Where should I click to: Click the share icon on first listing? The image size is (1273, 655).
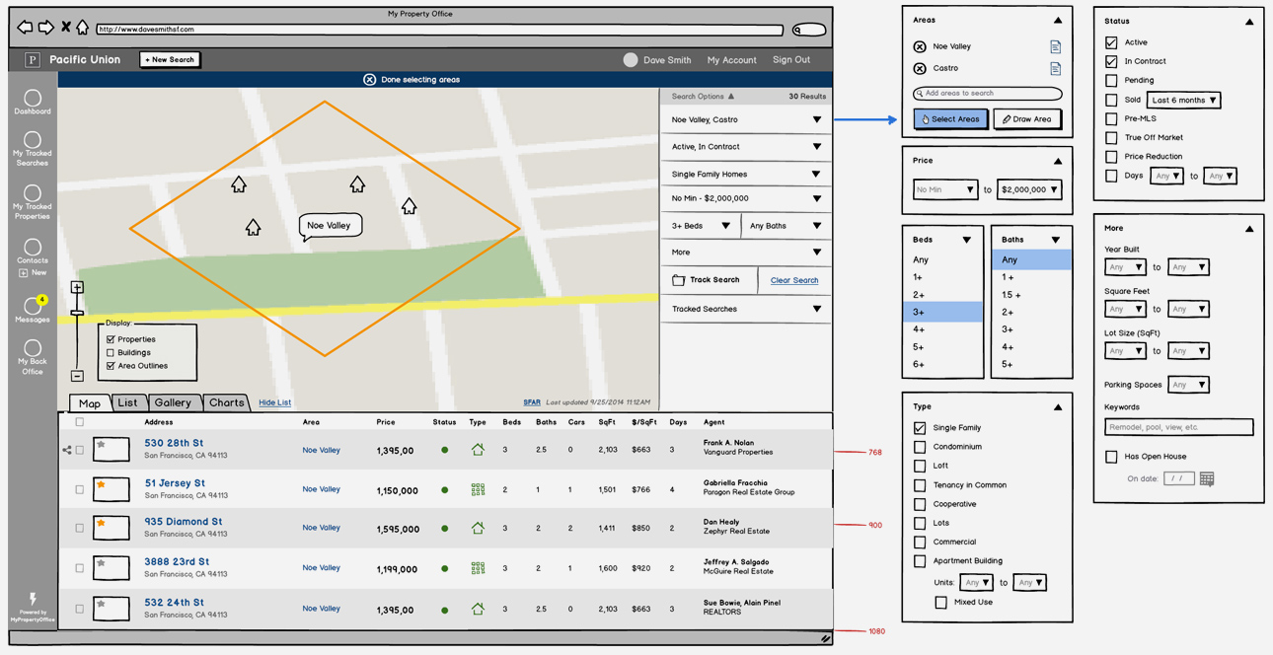point(67,450)
